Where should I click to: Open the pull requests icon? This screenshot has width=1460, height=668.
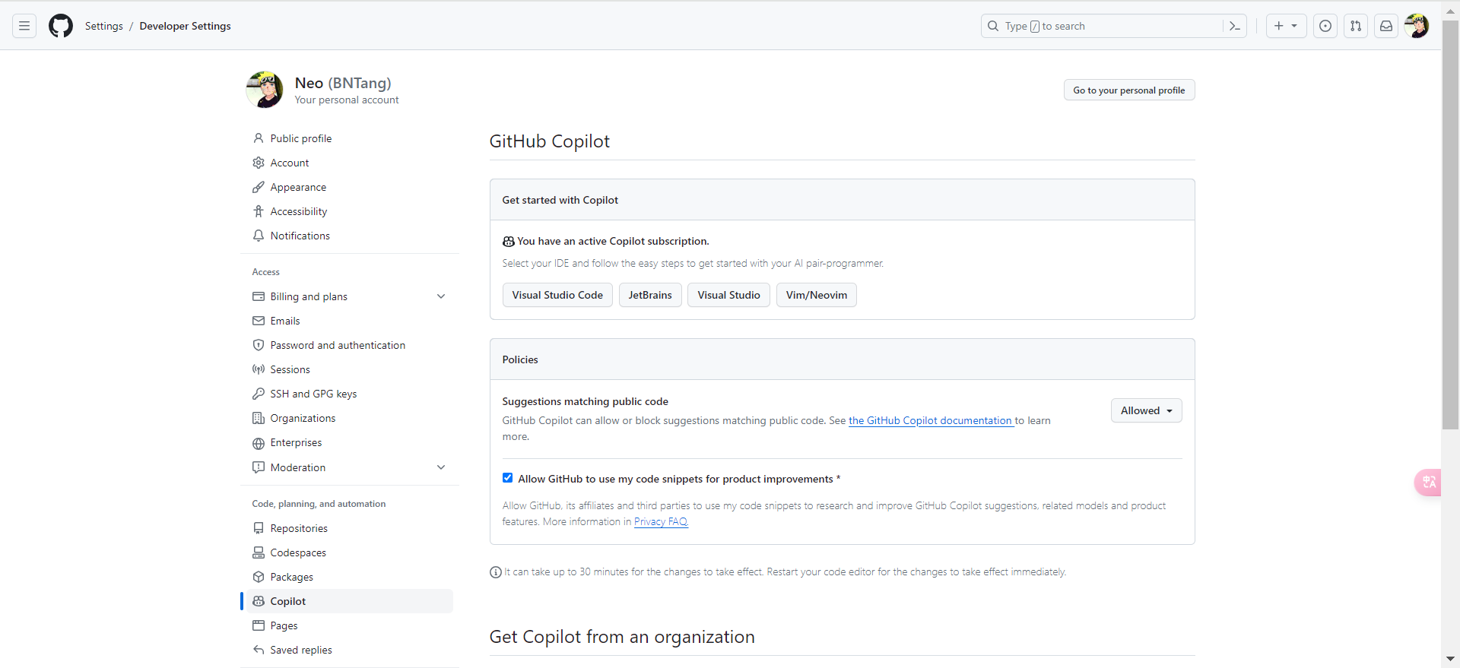pos(1356,26)
